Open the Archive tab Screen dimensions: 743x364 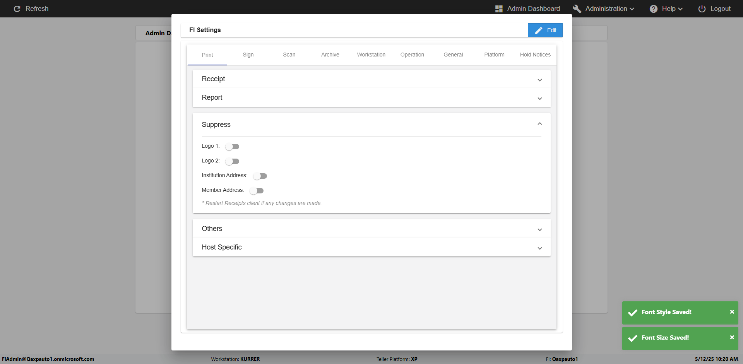point(330,55)
